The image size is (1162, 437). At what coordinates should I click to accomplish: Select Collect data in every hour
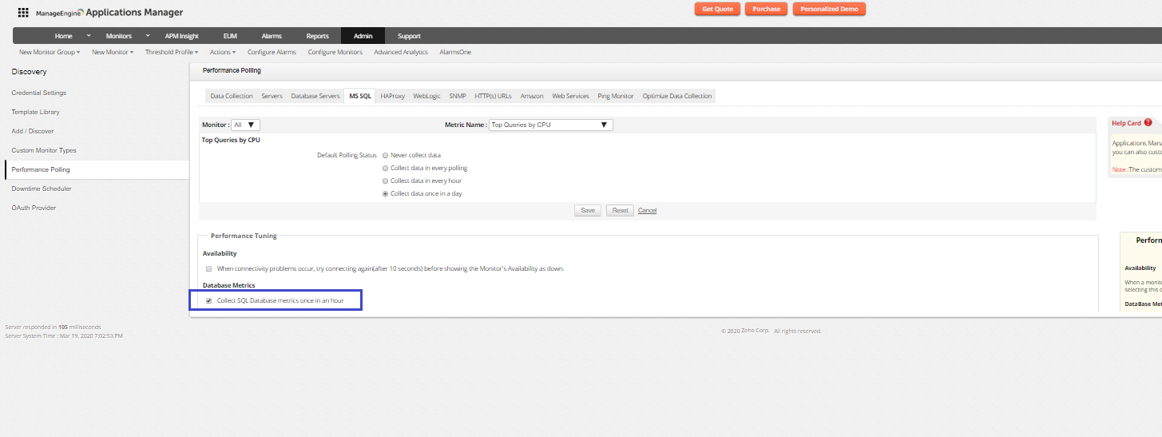point(386,181)
